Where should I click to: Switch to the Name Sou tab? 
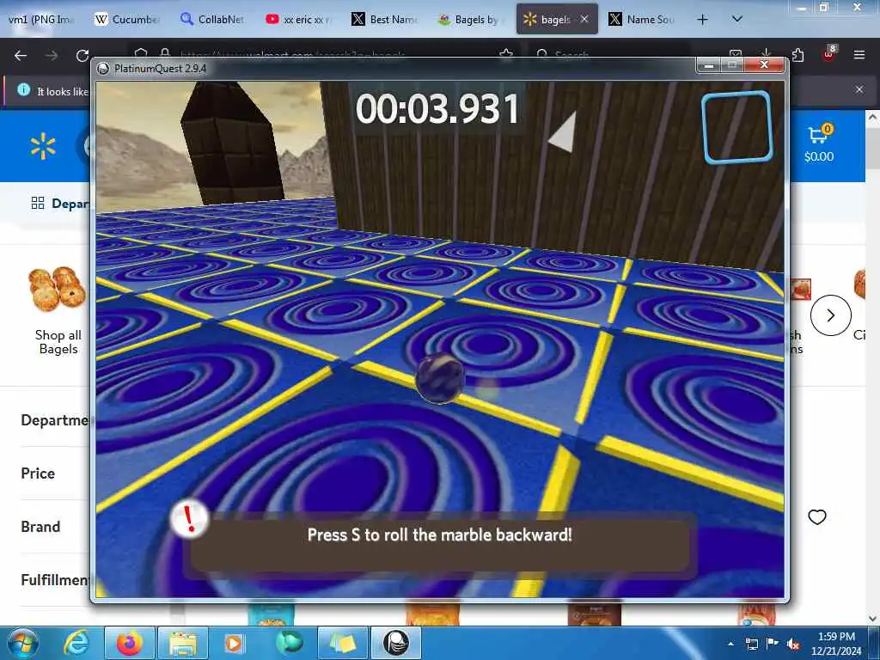pos(642,20)
